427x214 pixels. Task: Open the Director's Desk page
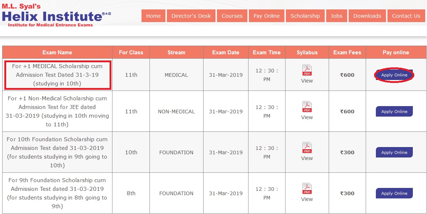pos(191,16)
